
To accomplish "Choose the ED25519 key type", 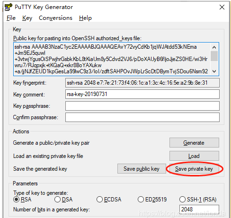I will (x=141, y=200).
